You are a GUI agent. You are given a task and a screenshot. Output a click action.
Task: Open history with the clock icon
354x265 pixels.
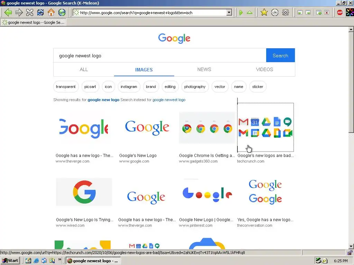[x=275, y=12]
